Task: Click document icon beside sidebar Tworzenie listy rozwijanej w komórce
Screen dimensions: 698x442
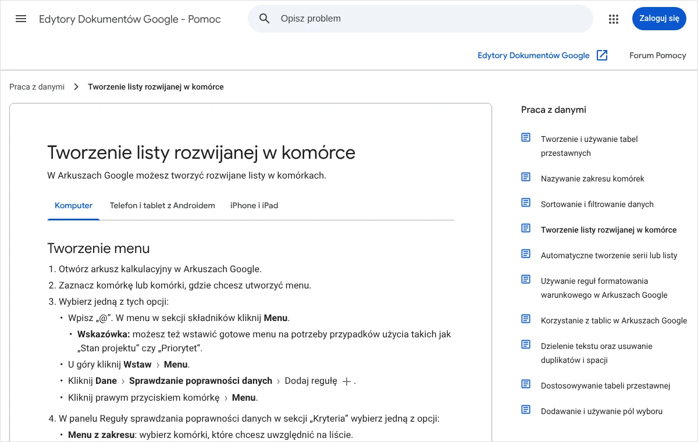Action: (x=526, y=228)
